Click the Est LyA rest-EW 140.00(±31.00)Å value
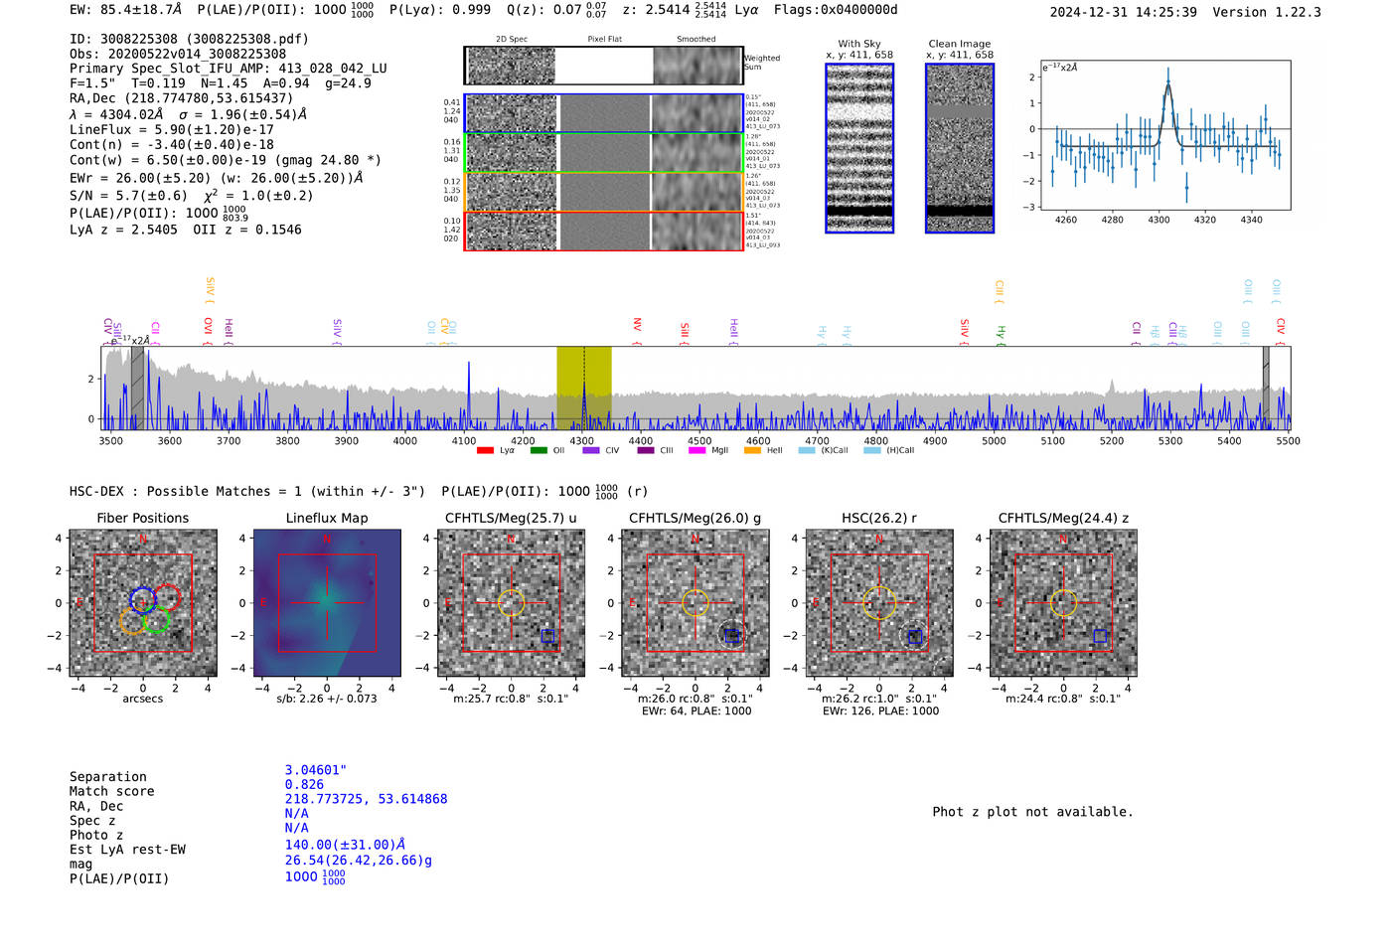This screenshot has height=947, width=1391. point(345,845)
